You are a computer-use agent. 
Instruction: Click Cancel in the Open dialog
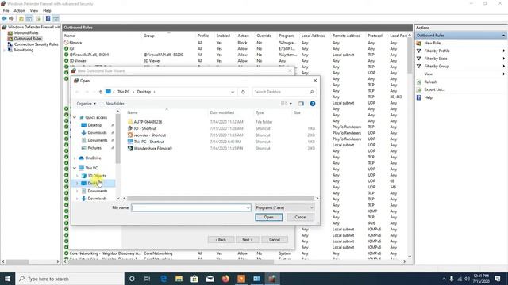coord(300,217)
